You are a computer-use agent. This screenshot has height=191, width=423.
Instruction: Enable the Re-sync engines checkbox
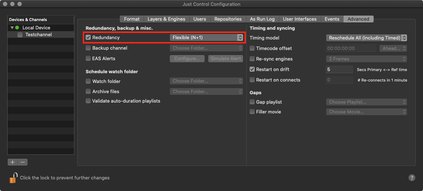252,59
